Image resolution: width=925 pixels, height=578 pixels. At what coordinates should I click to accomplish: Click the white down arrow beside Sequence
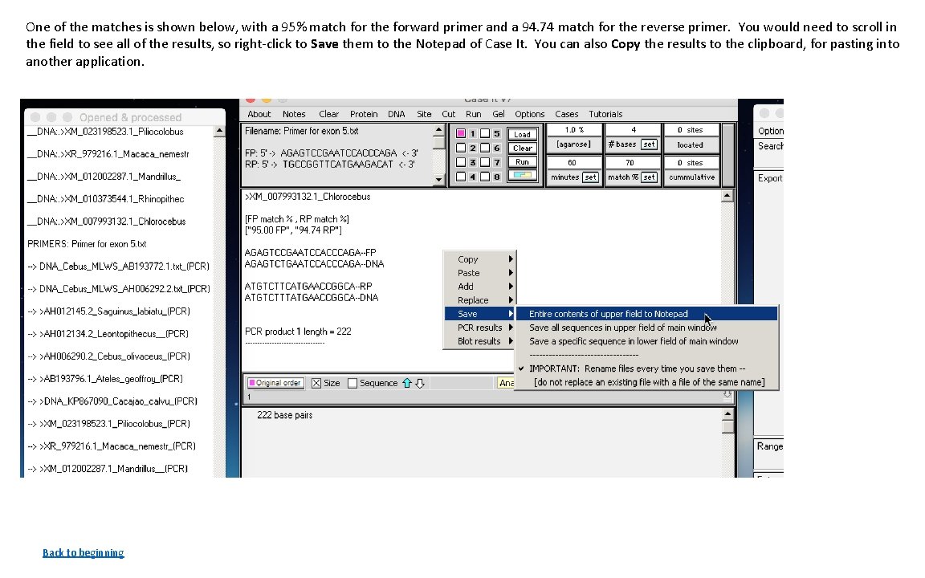(420, 384)
